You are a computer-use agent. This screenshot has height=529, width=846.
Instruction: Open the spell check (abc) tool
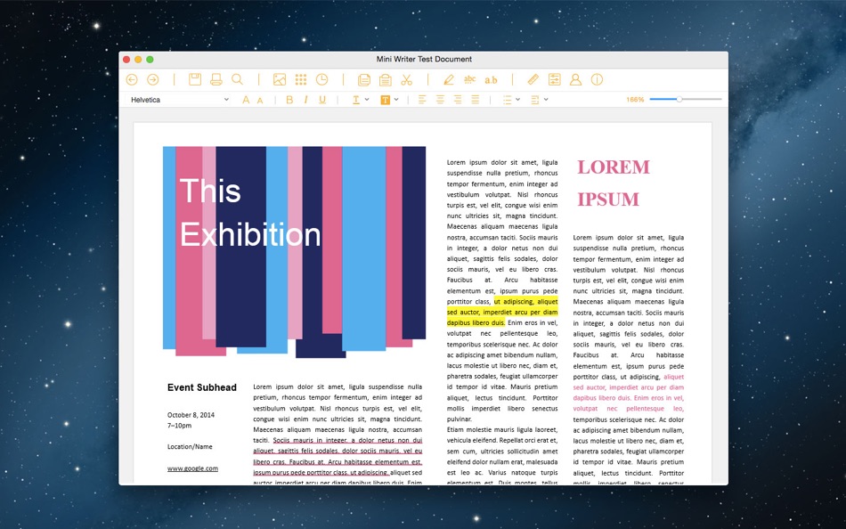pyautogui.click(x=469, y=78)
